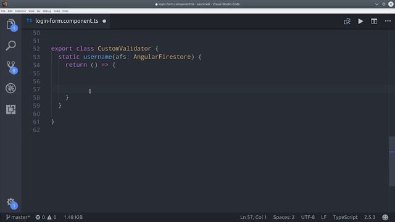Click the unsaved dot on login-form tab
The height and width of the screenshot is (222, 395).
pyautogui.click(x=104, y=21)
